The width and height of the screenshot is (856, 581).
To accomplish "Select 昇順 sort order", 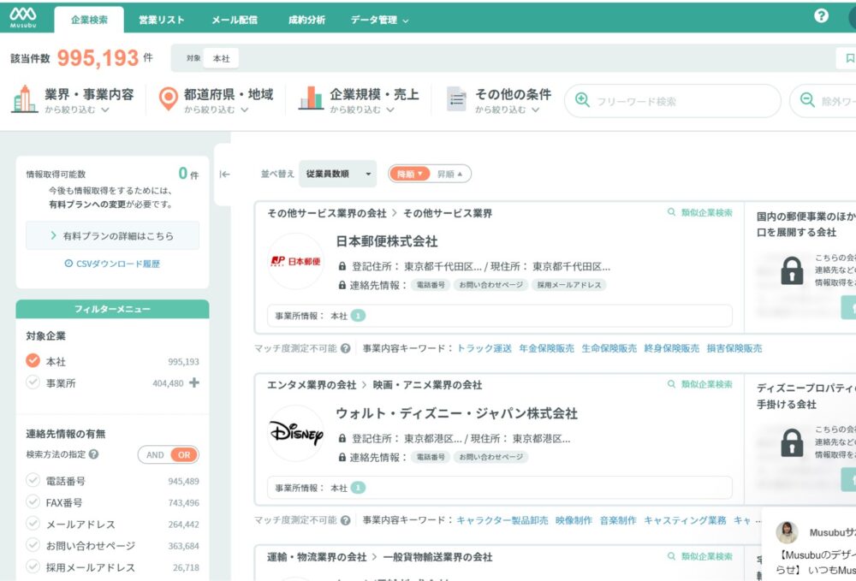I will 450,174.
